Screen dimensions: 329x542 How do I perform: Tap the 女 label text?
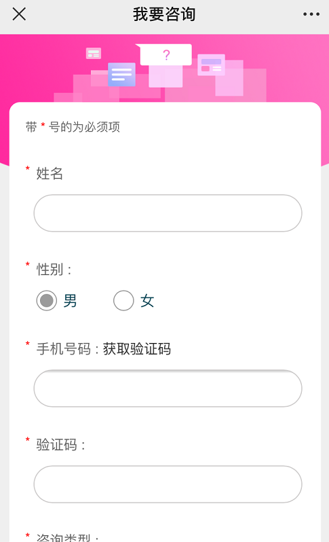[x=147, y=301]
